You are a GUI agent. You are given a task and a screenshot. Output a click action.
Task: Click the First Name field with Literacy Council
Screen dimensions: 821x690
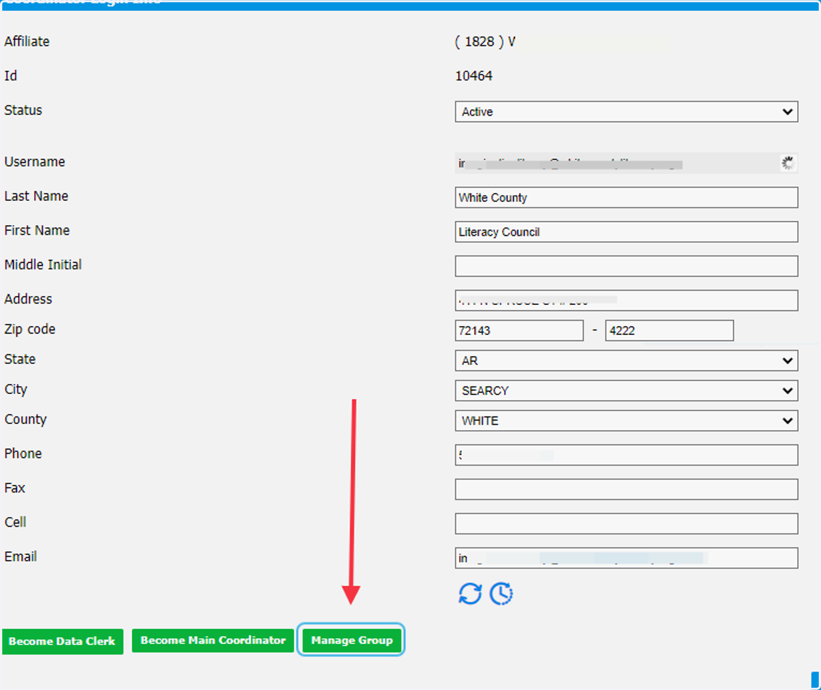[x=627, y=232]
